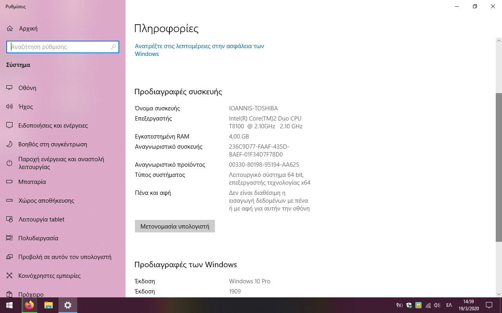Open Λειτουργία tablet settings
Viewport: 502px width, 313px height.
(41, 219)
